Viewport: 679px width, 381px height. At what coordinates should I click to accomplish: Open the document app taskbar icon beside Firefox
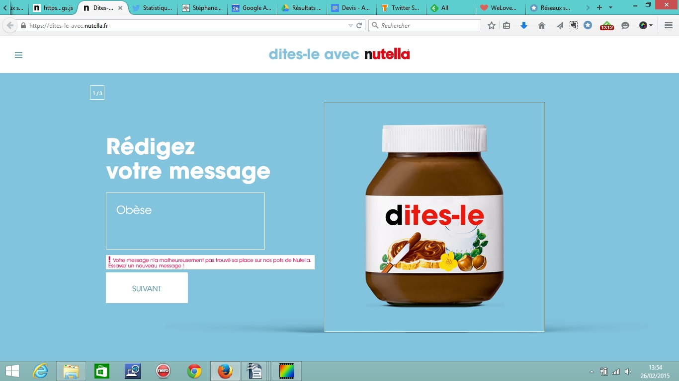255,371
